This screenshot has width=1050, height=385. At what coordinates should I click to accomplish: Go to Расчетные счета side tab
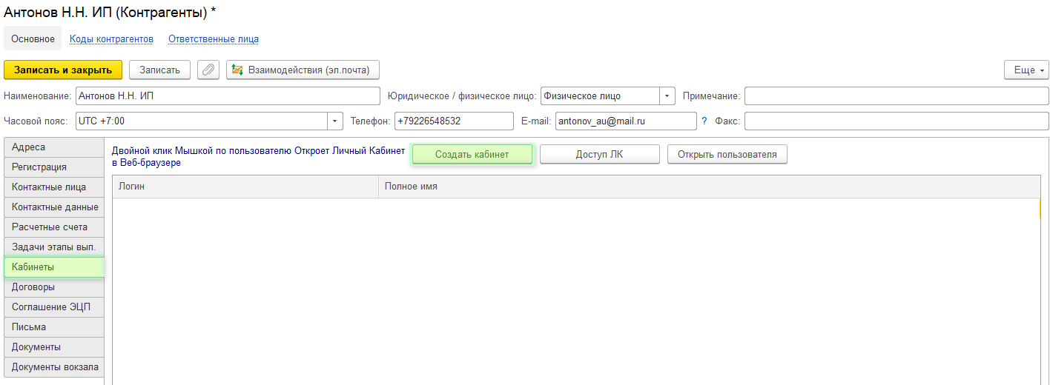click(53, 227)
